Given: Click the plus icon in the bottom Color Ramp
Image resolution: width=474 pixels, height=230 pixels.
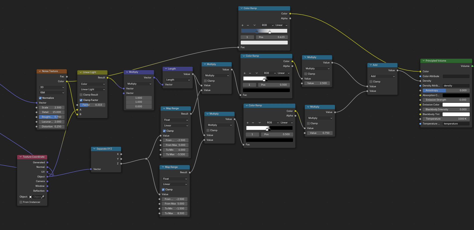Looking at the screenshot, I should pos(247,123).
